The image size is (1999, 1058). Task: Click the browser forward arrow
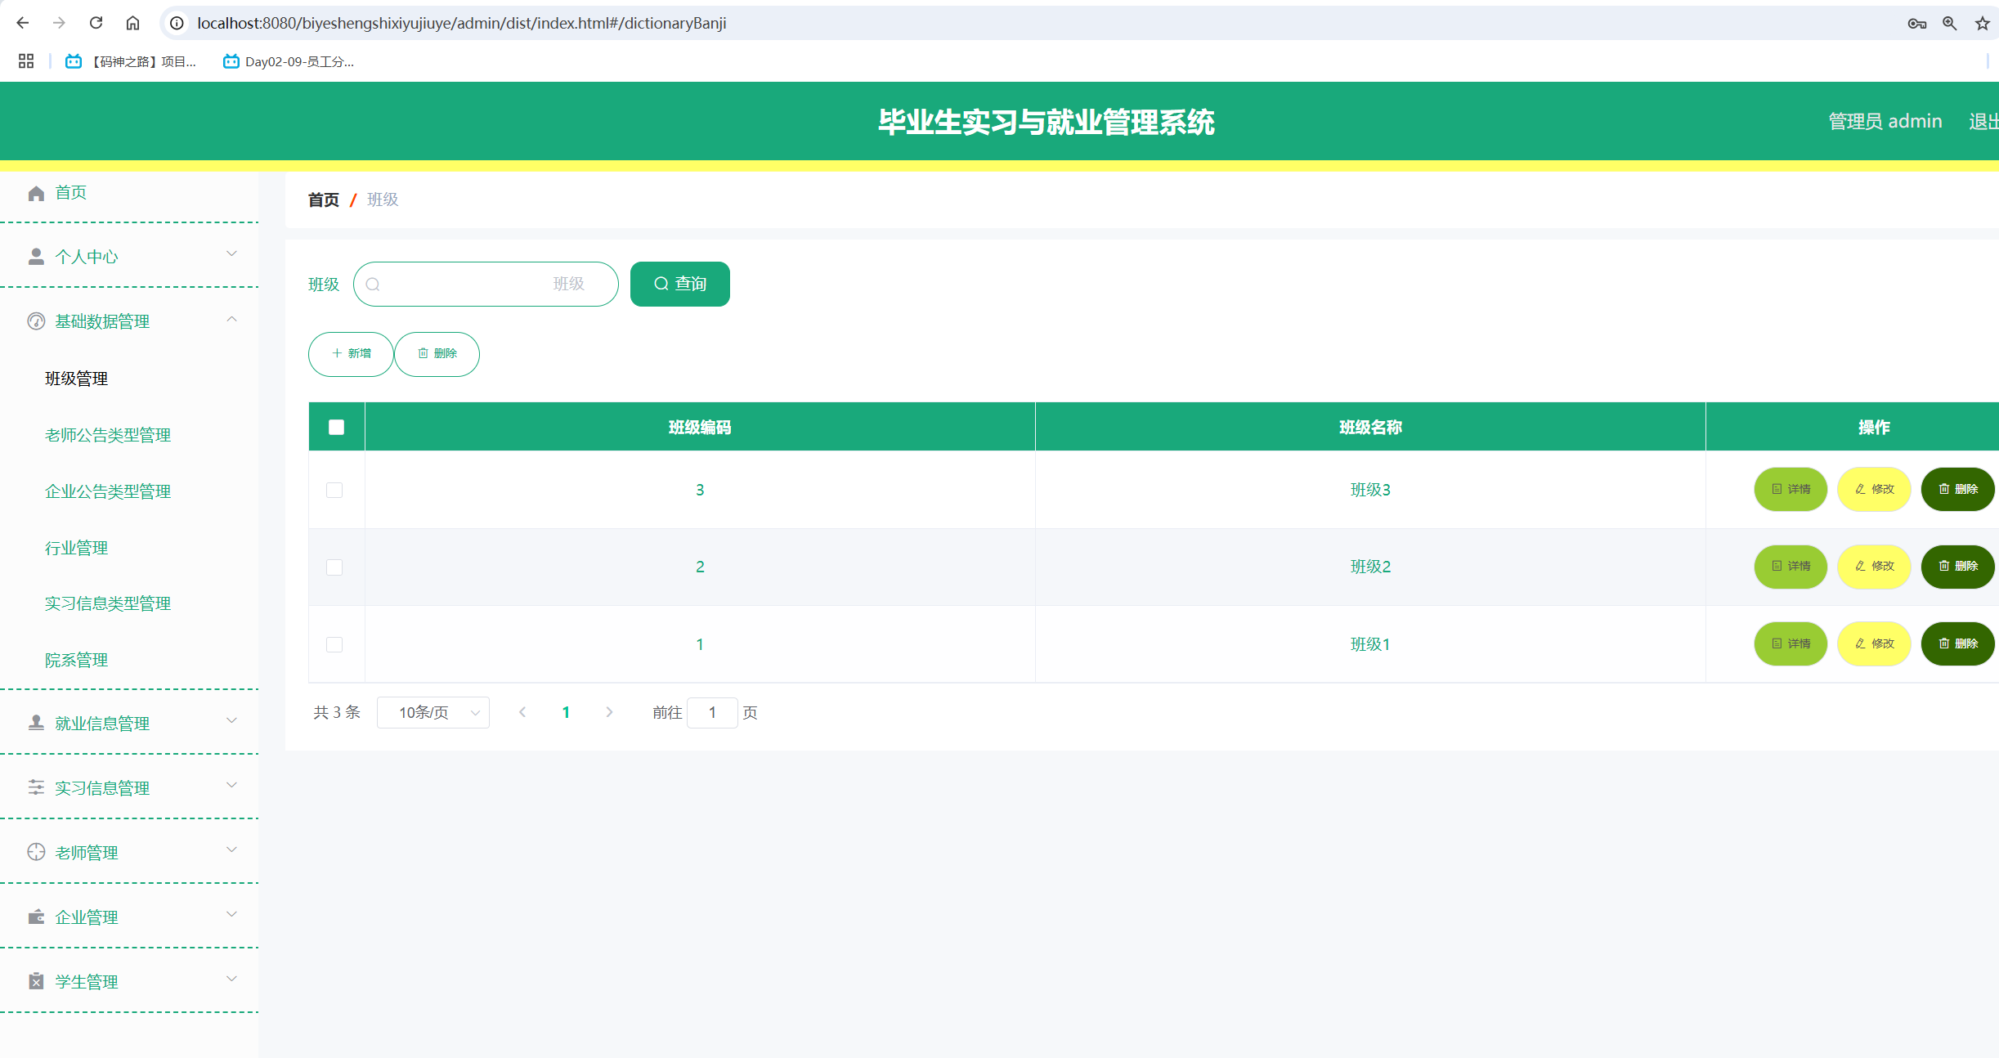[59, 23]
